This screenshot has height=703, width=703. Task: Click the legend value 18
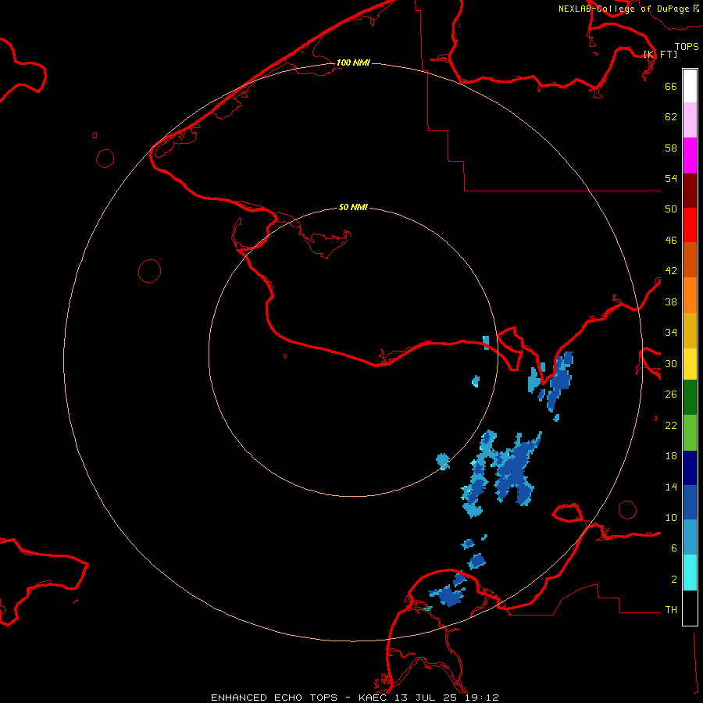point(671,456)
